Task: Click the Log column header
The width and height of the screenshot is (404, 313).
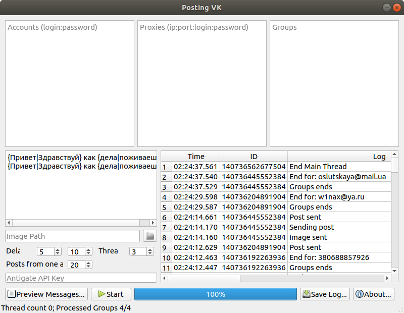Action: 339,156
